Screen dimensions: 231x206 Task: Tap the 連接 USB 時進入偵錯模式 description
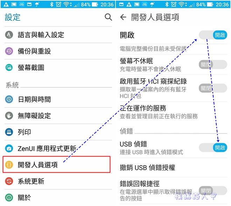point(151,152)
